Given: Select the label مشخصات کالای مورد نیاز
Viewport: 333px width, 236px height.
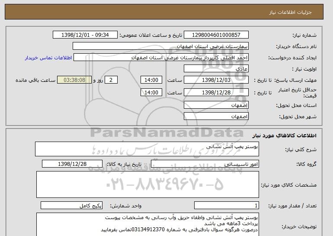Looking at the screenshot, I should click(x=288, y=185).
